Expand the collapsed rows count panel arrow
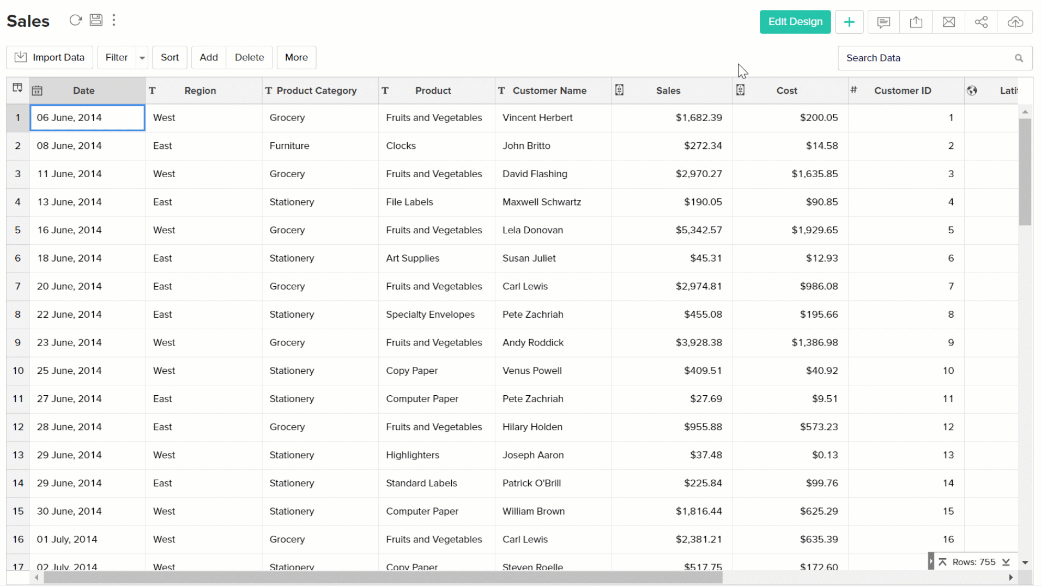 click(931, 561)
